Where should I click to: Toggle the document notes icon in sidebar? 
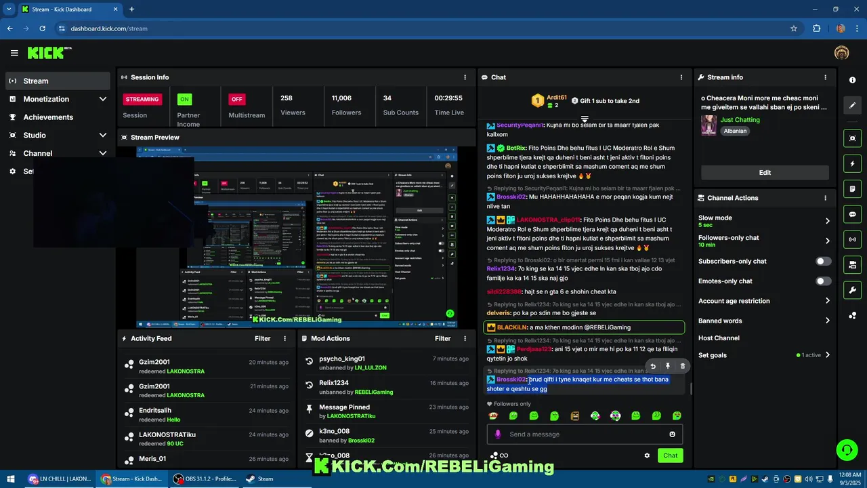pos(852,189)
